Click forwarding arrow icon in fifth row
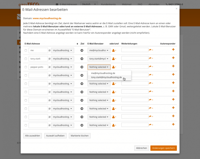 pos(151,83)
